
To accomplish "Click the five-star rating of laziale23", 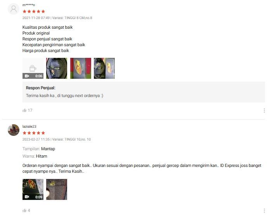I will pyautogui.click(x=34, y=133).
